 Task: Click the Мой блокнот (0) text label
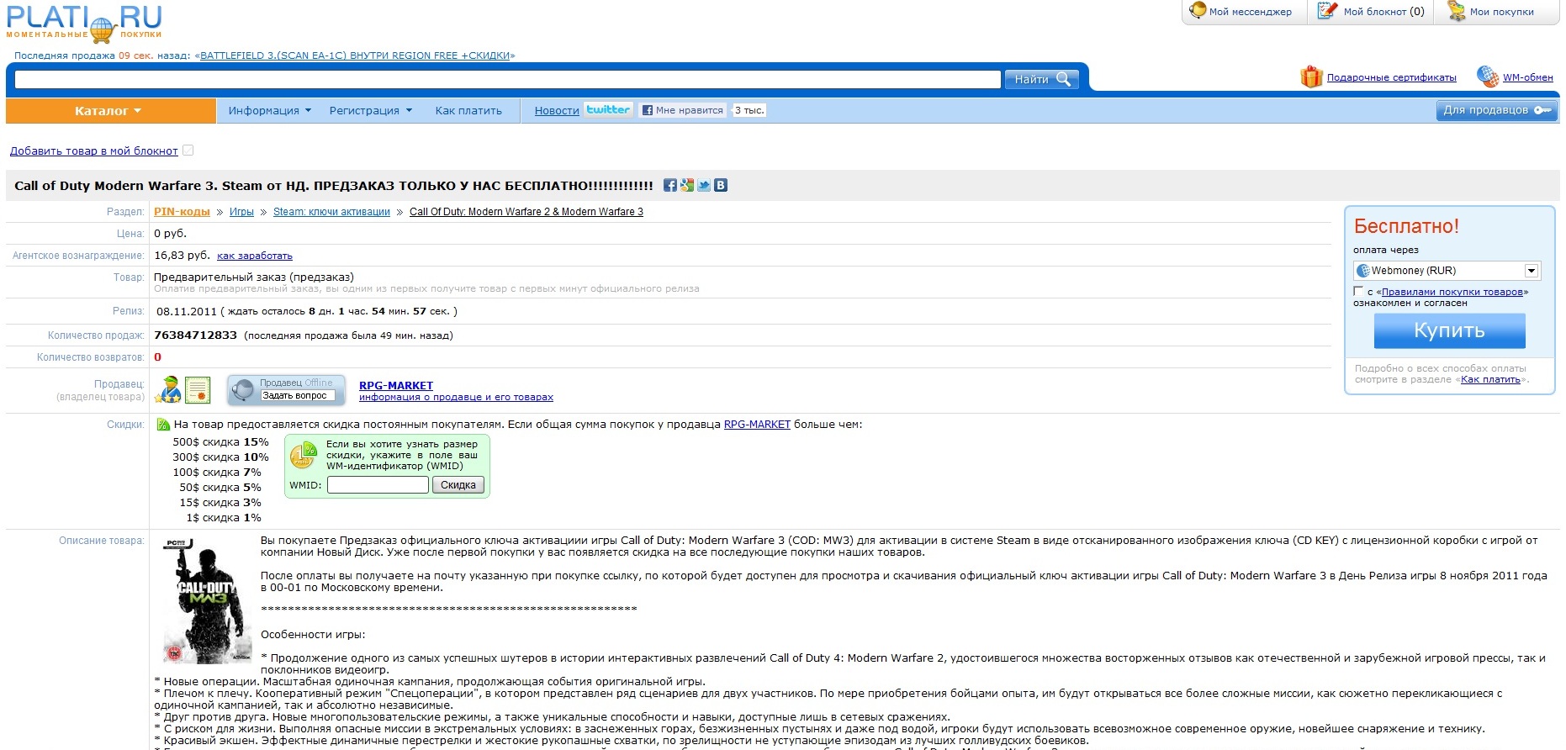pyautogui.click(x=1384, y=12)
